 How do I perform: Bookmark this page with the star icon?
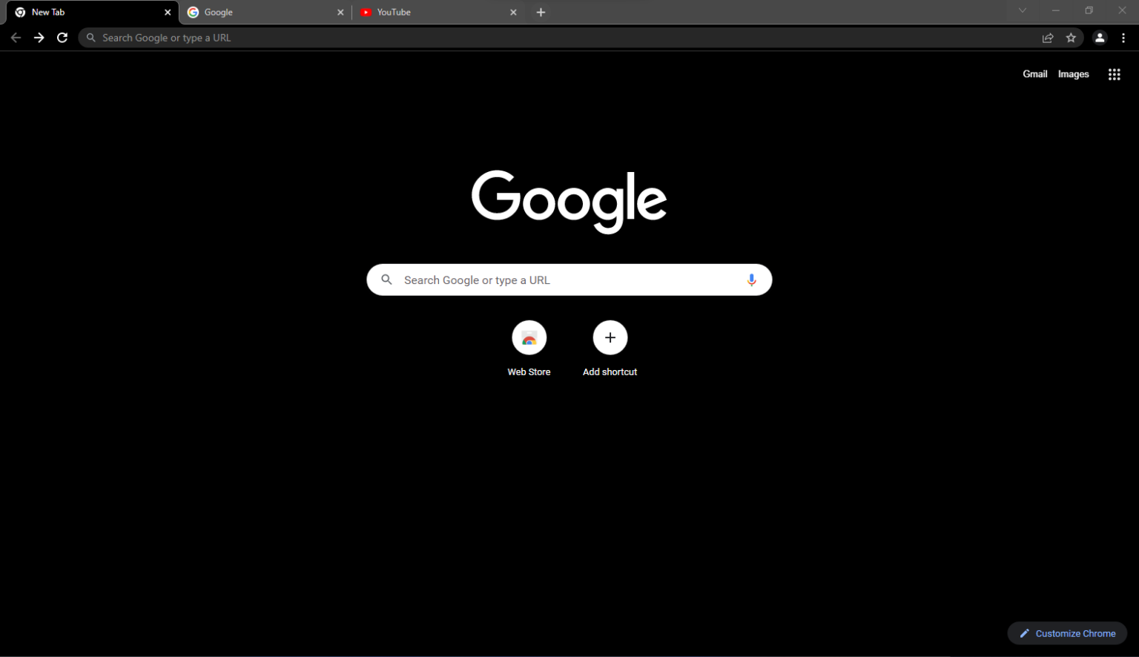[1072, 37]
